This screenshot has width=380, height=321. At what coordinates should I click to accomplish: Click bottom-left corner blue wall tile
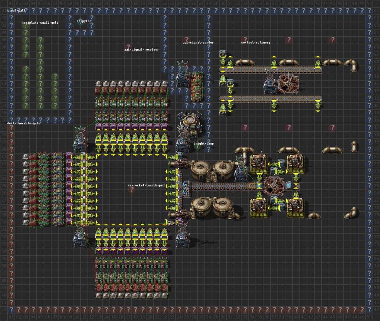coord(11,310)
